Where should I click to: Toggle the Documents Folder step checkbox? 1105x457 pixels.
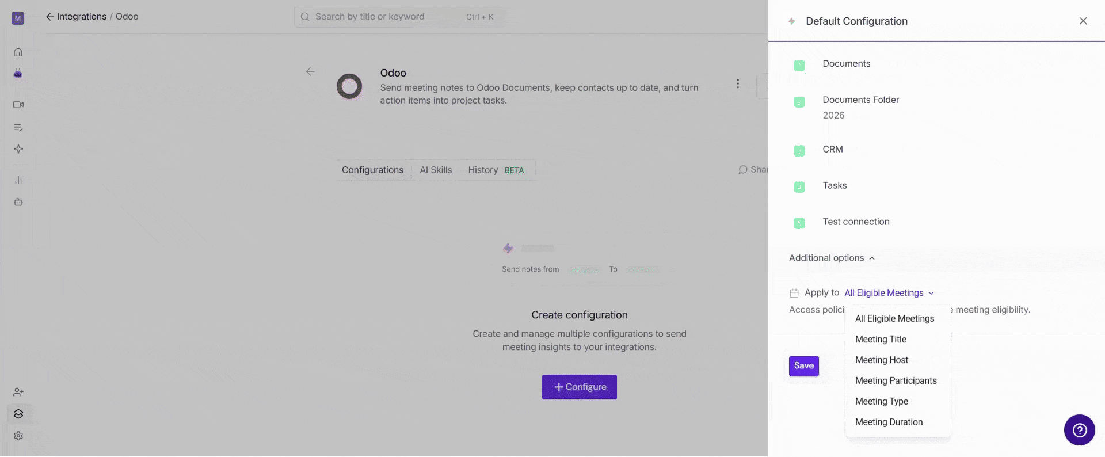click(799, 102)
